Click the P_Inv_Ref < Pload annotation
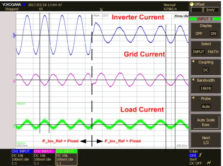 [x=123, y=141]
